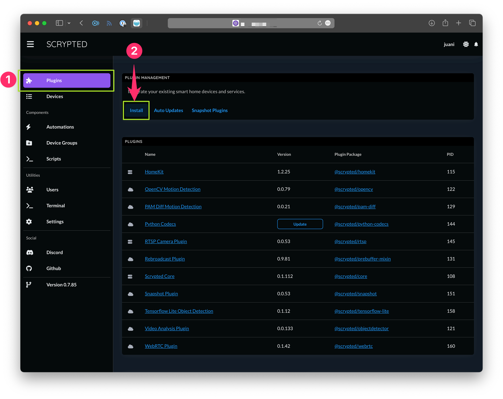Go back with Safari back arrow
This screenshot has height=399, width=503.
pos(81,23)
